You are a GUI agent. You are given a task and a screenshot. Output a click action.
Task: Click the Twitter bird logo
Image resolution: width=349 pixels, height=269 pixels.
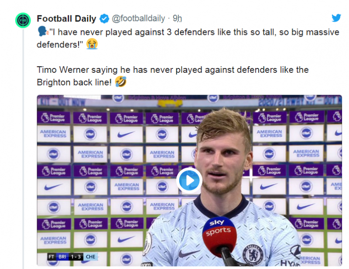(x=336, y=18)
